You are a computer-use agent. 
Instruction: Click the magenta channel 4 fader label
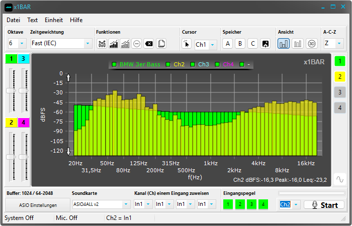point(23,123)
